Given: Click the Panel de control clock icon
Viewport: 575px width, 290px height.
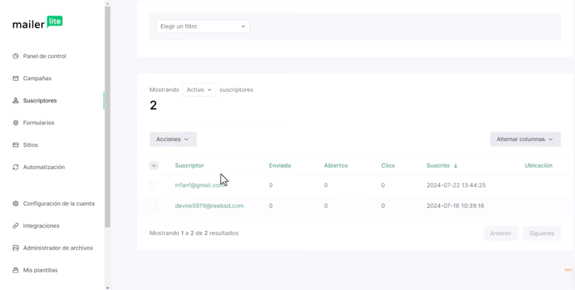Looking at the screenshot, I should pyautogui.click(x=15, y=56).
